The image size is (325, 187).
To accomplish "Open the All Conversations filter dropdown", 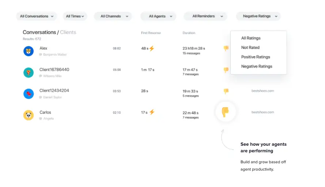I will (37, 16).
